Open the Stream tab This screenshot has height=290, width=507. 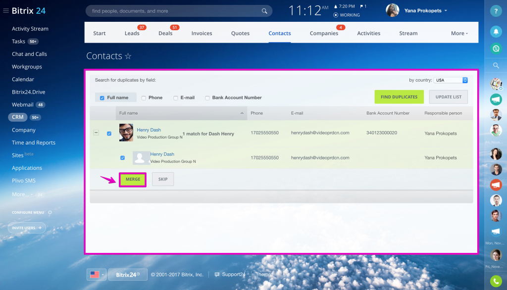(408, 33)
